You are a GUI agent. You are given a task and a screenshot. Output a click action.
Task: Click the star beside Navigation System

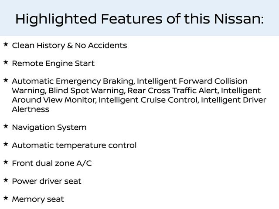pyautogui.click(x=6, y=126)
